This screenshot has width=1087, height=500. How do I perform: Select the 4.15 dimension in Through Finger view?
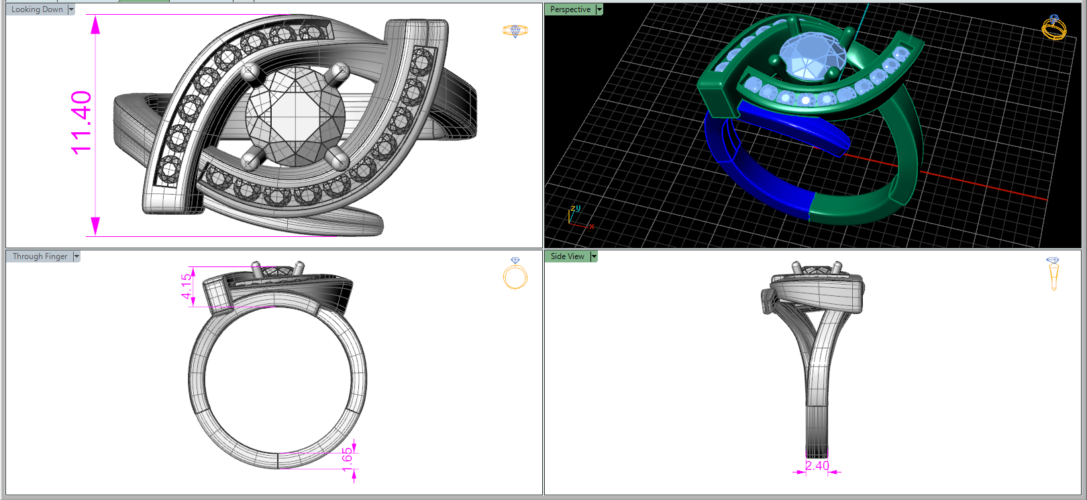[x=186, y=287]
